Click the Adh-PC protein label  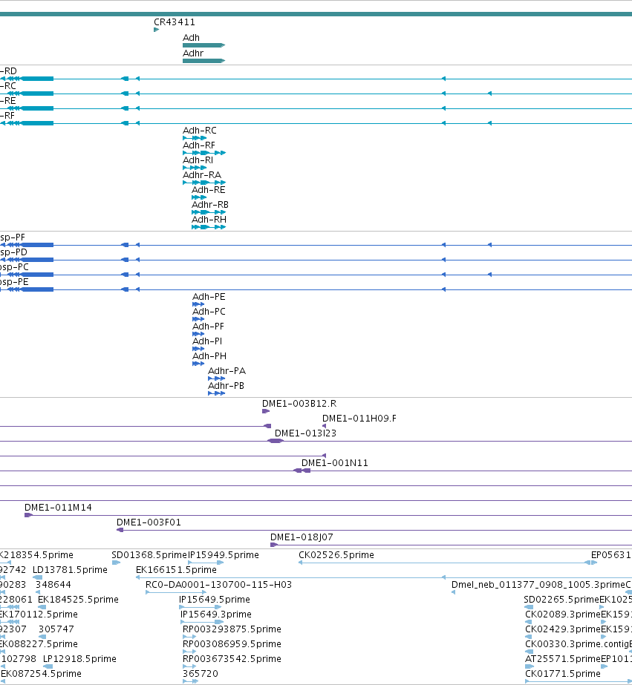209,312
